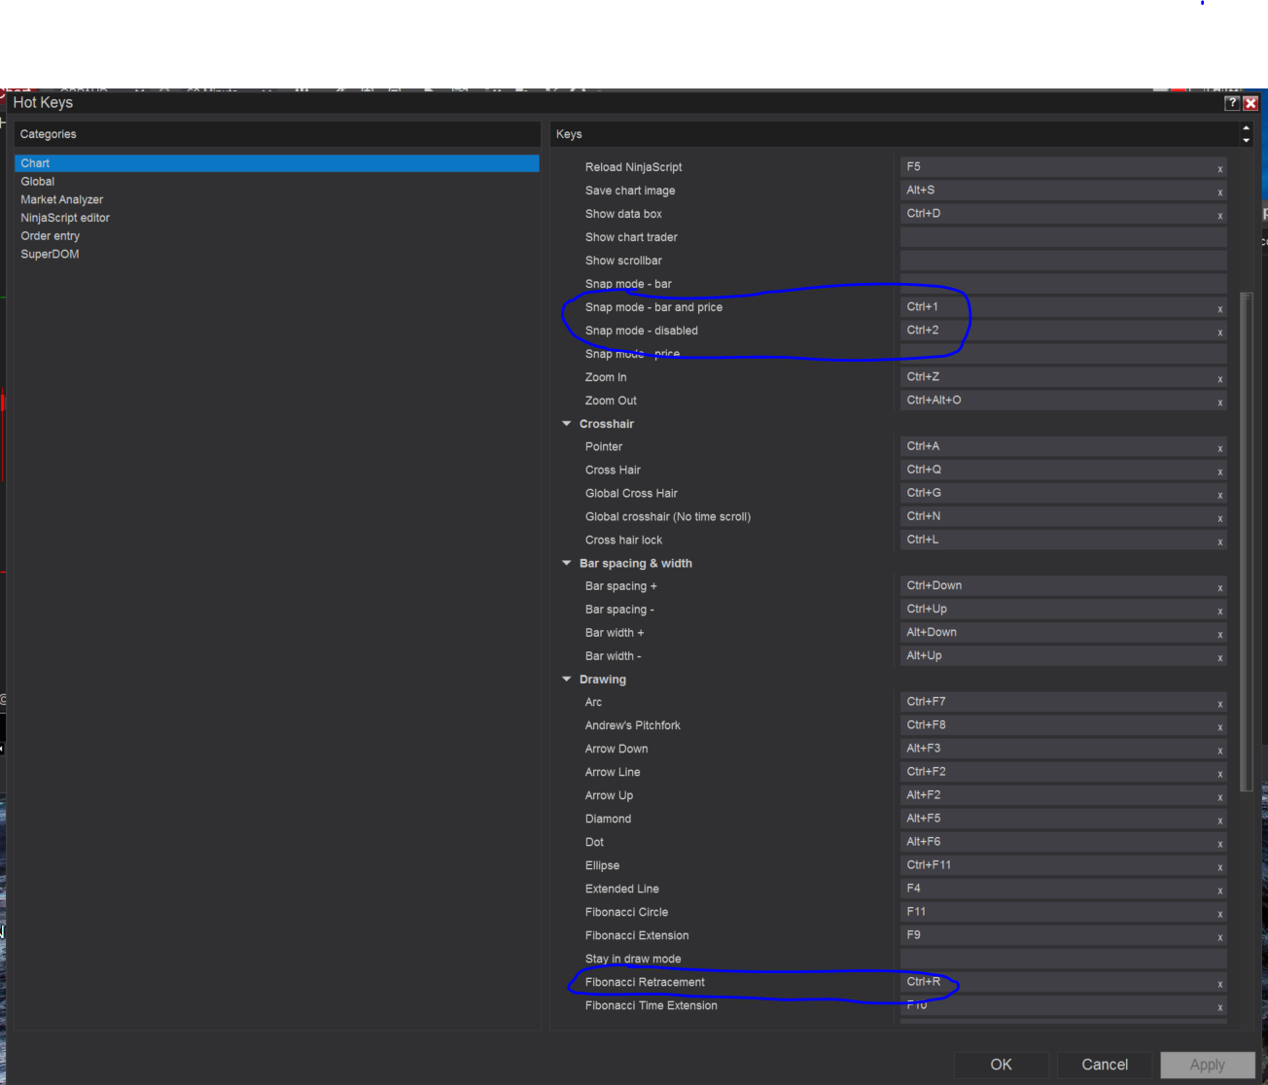The height and width of the screenshot is (1085, 1268).
Task: Open Hot Keys help with the question mark
Action: (x=1232, y=103)
